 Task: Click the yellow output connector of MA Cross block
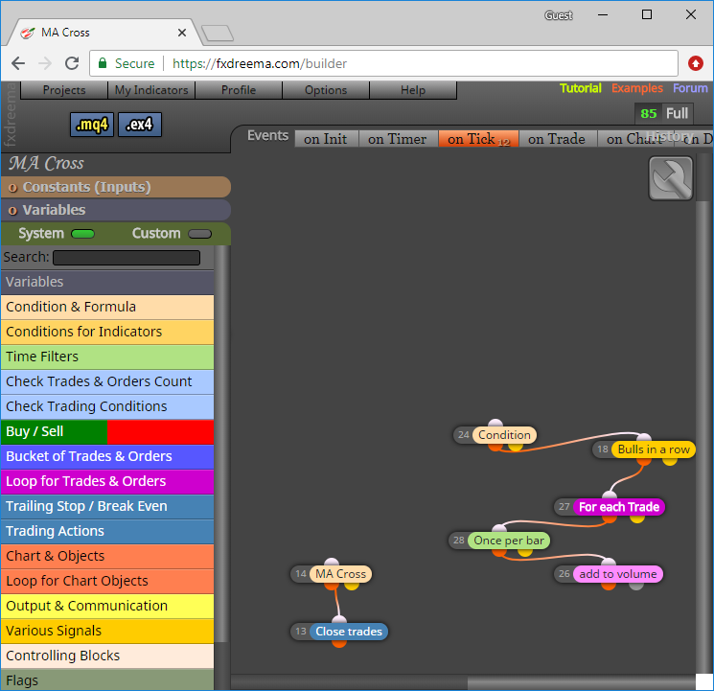click(352, 586)
